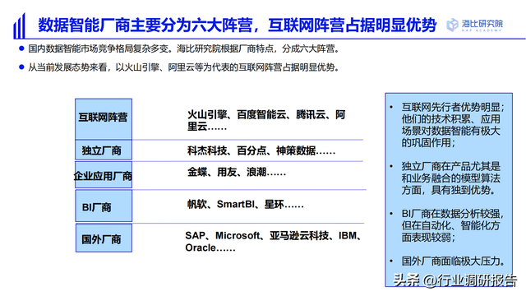The image size is (526, 296).
Task: Click the second blue bullet point dot
Action: (x=22, y=67)
